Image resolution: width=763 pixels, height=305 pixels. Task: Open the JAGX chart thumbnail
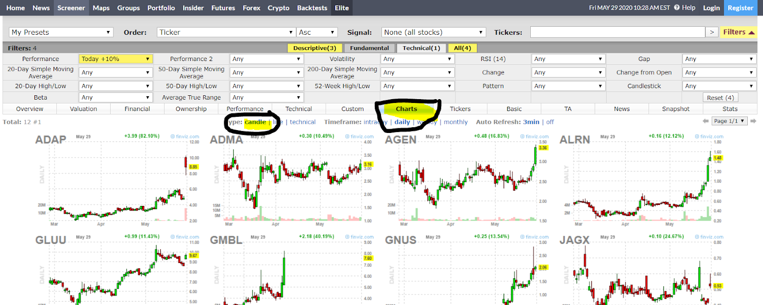click(642, 269)
